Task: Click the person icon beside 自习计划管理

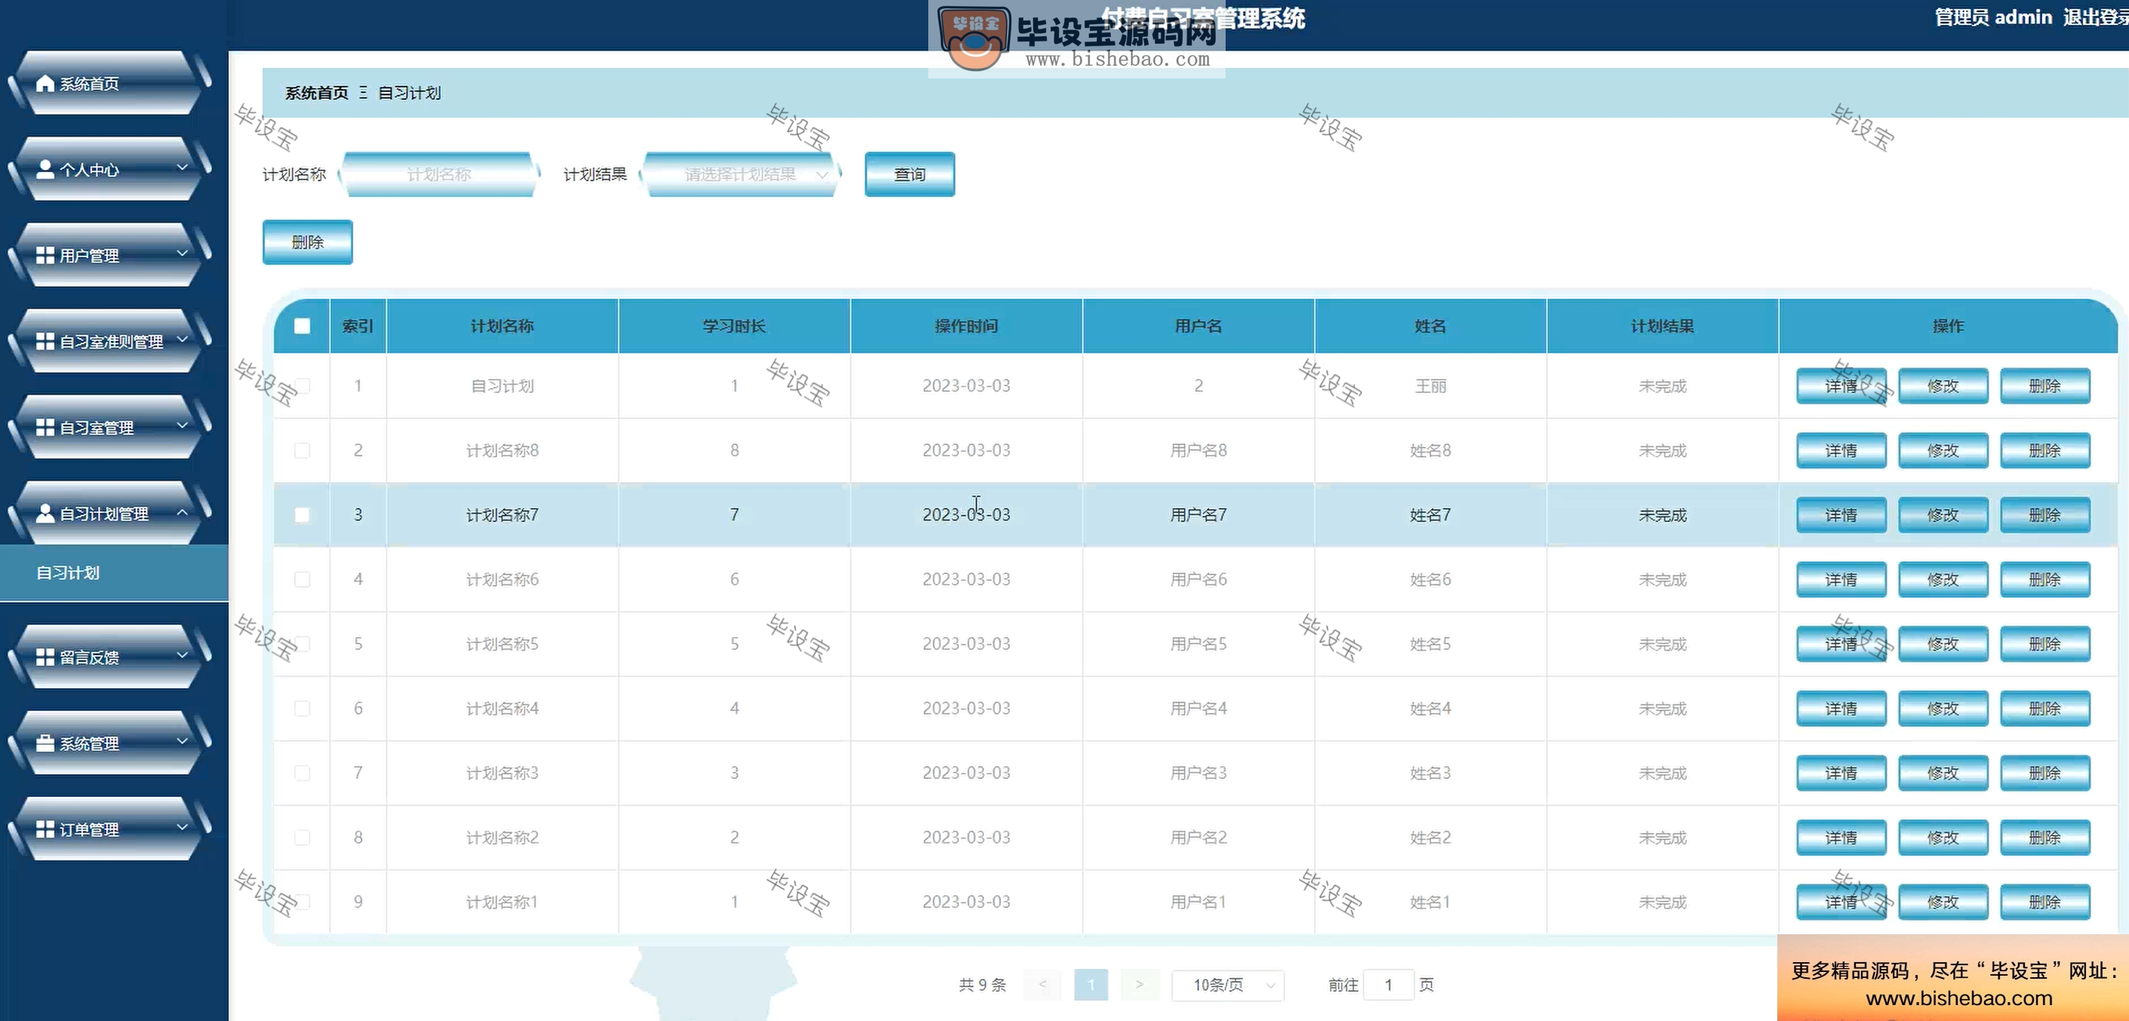Action: point(45,513)
